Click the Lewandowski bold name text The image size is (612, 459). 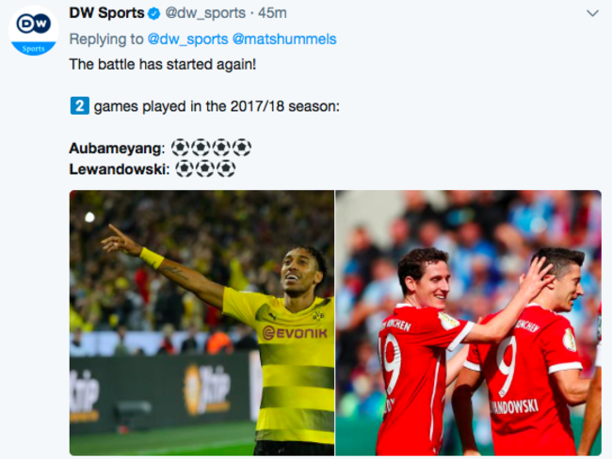pos(120,169)
